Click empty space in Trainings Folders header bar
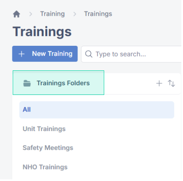The height and width of the screenshot is (181, 183). (x=130, y=84)
